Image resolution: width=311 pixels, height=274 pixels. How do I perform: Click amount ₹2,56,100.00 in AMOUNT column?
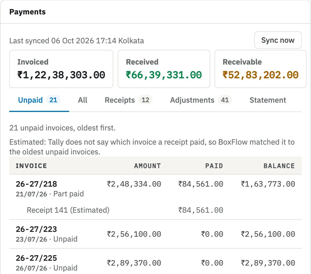pyautogui.click(x=134, y=234)
